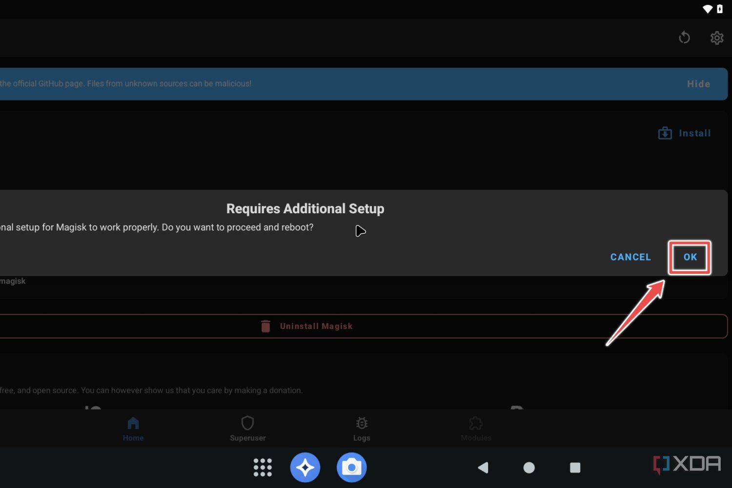
Task: Click the Wi-Fi status icon
Action: 708,9
